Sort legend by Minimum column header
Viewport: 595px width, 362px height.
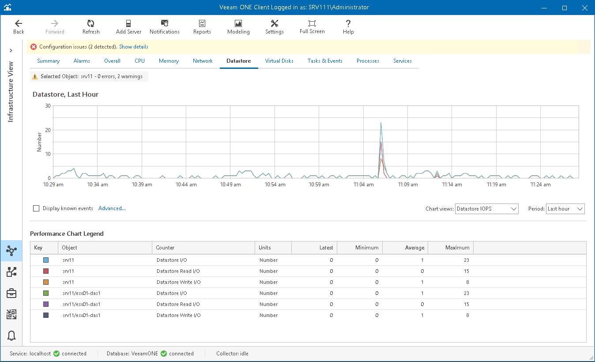(x=360, y=248)
